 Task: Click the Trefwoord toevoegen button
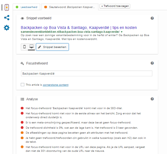(115, 6)
